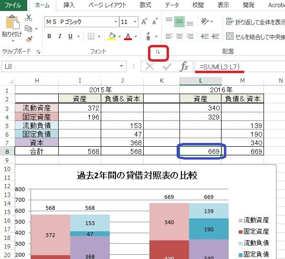This screenshot has width=285, height=259.
Task: Toggle Italic formatting
Action: 60,36
